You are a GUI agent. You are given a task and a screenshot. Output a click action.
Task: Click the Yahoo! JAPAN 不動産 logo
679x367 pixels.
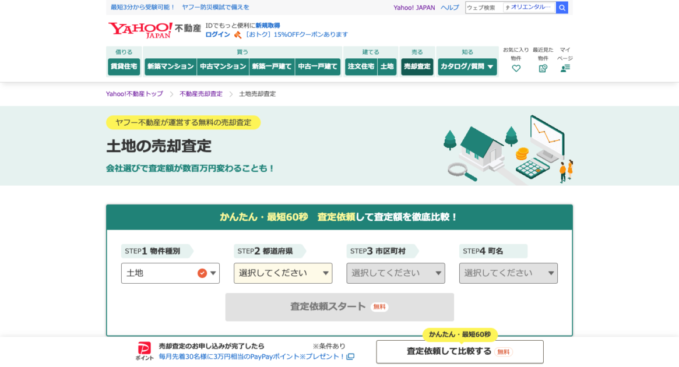[x=154, y=30]
